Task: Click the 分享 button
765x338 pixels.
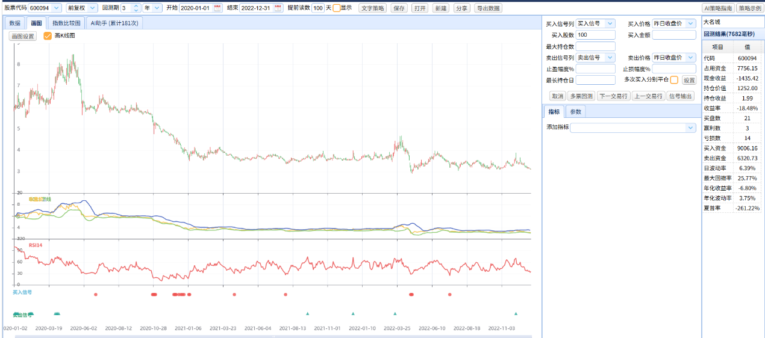Action: point(461,8)
